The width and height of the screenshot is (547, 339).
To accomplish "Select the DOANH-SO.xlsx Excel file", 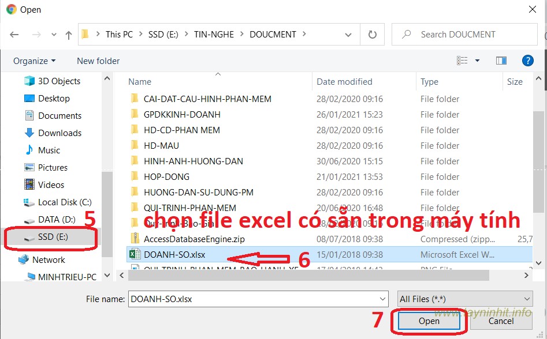I will [174, 254].
